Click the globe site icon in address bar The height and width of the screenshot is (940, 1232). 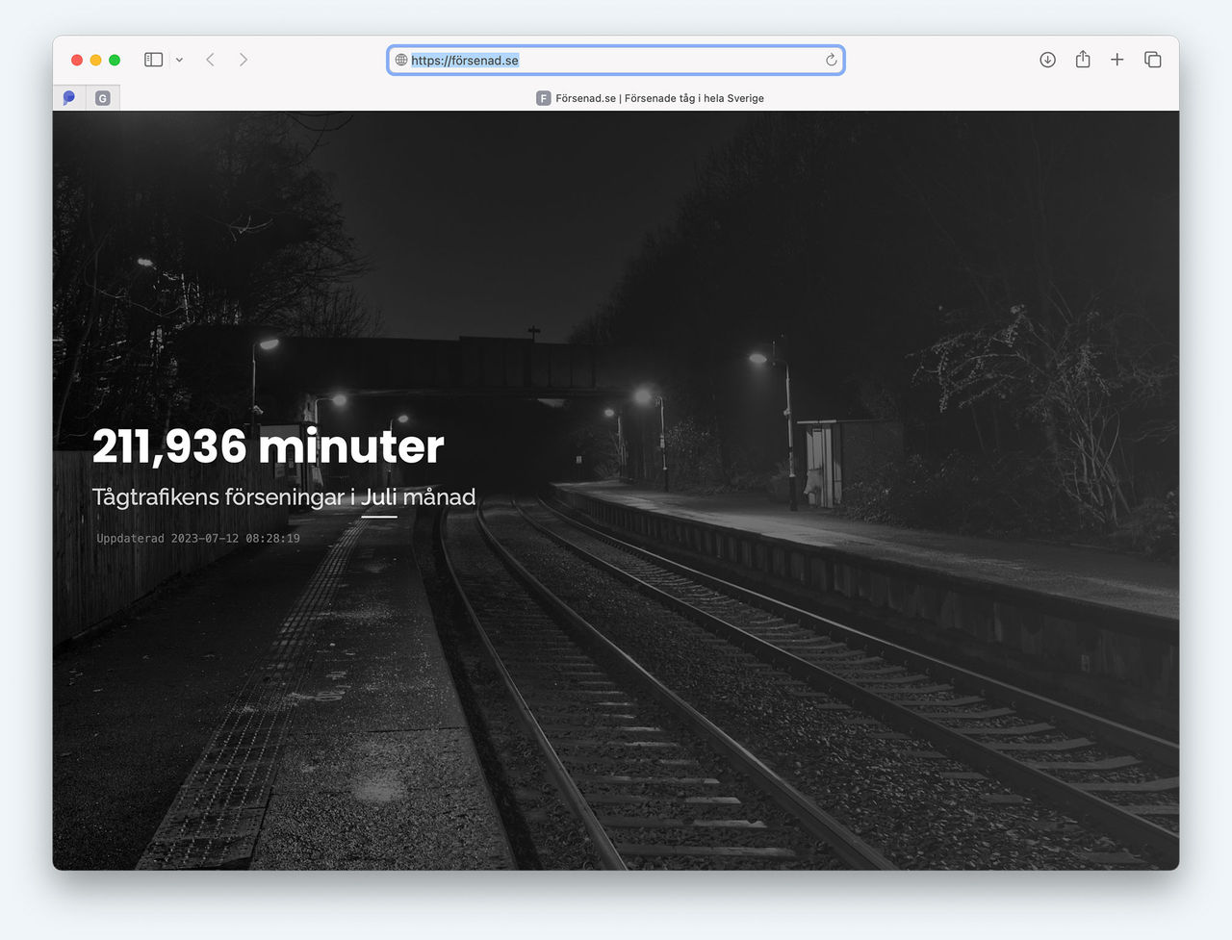[401, 60]
